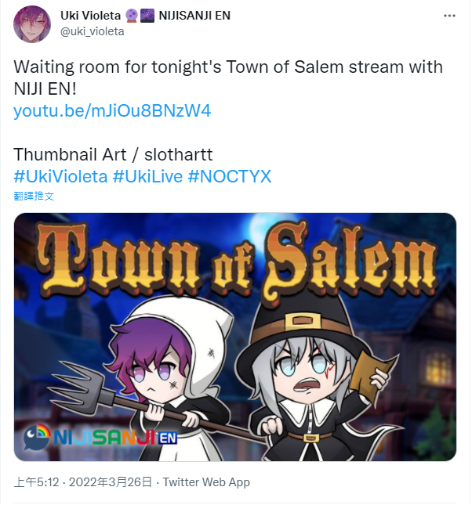Screen dimensions: 472x505
Task: Open the #NOCTYX hashtag
Action: pos(230,176)
